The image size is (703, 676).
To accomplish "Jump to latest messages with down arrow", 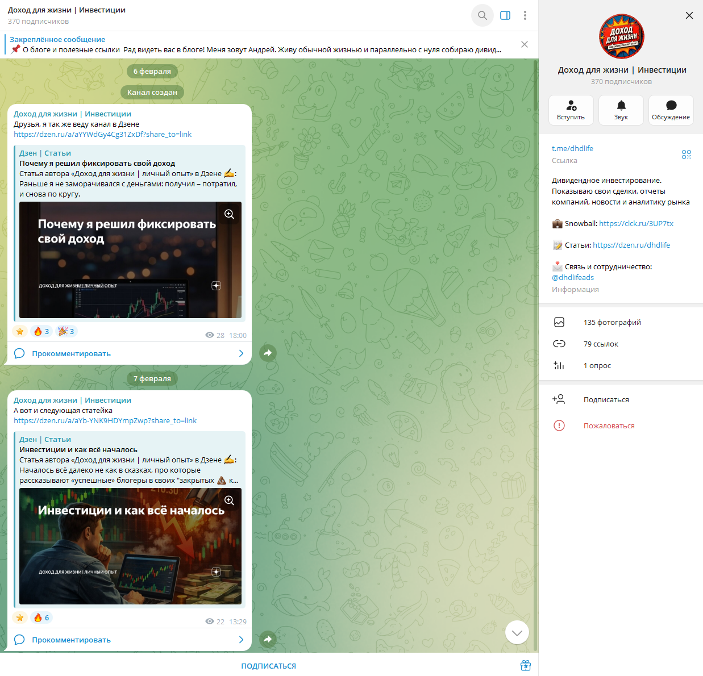I will click(x=517, y=632).
